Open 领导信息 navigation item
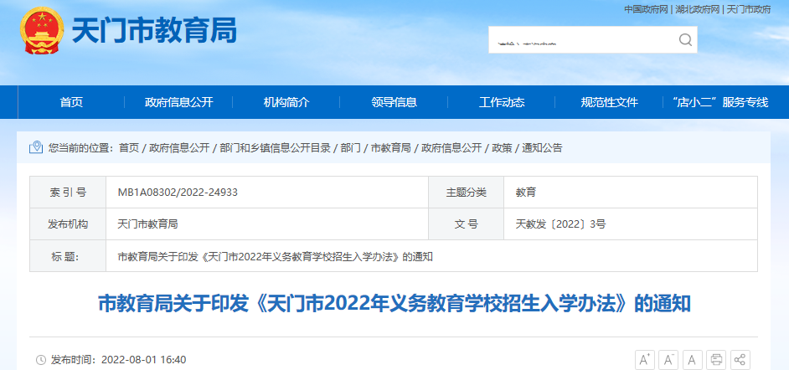 point(394,103)
